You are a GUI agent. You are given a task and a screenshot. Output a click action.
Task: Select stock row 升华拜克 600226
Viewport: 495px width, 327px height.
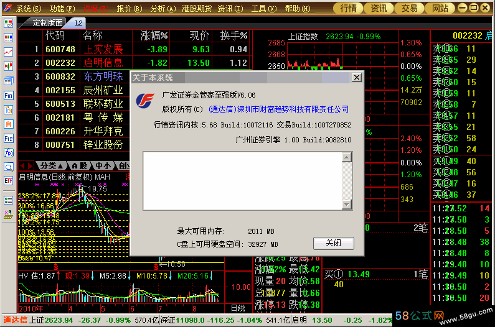point(74,131)
